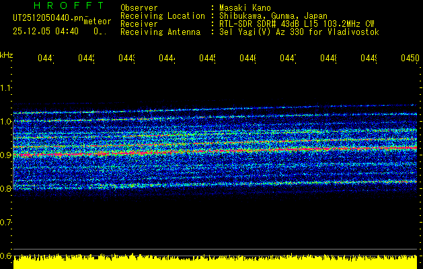Select the Observer field label

(x=139, y=7)
